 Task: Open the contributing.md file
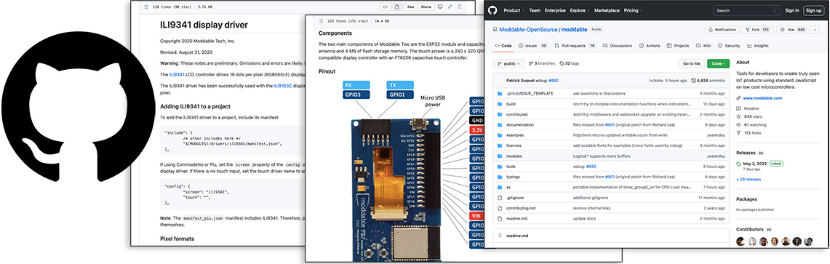pos(520,208)
